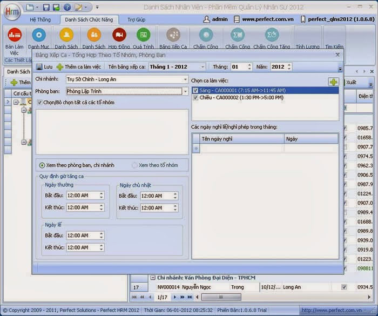Open the Tên bảng xếp ca dropdown

[x=202, y=67]
